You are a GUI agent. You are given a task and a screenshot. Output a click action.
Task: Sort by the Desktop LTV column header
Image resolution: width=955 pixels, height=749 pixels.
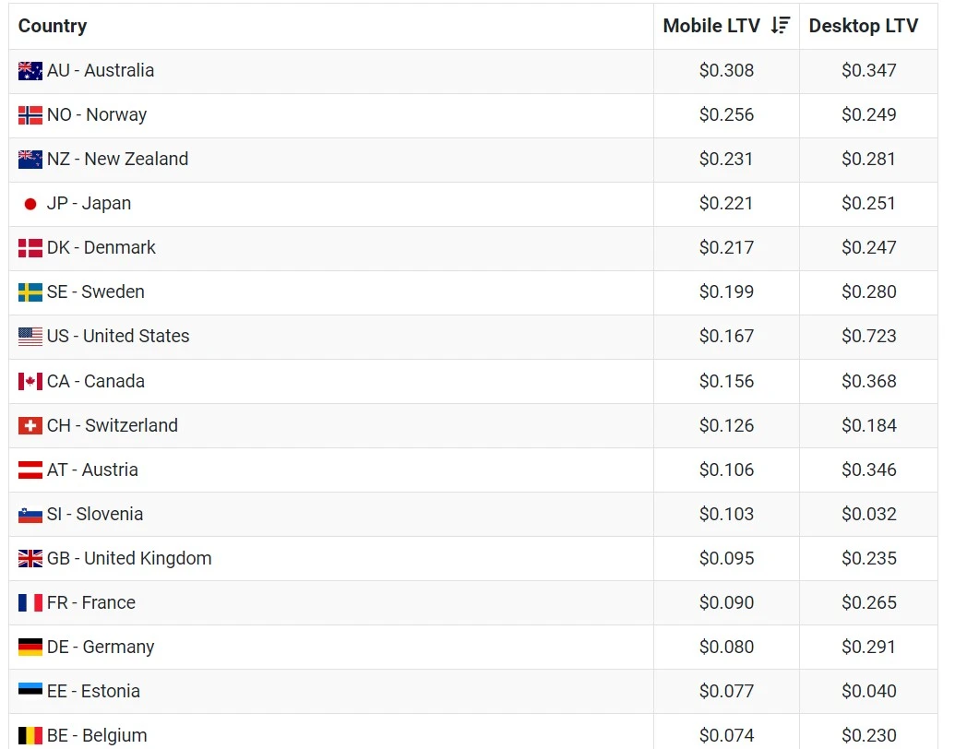point(863,26)
